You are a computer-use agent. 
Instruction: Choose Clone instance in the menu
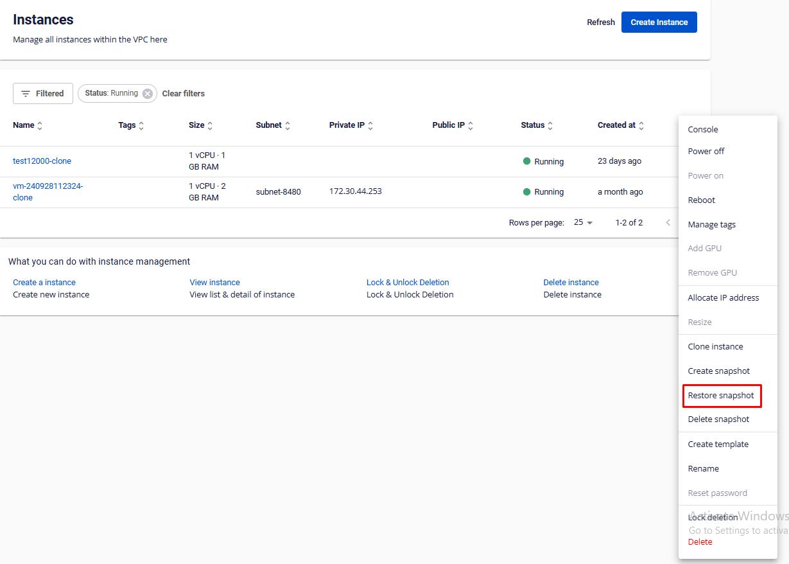click(x=715, y=347)
